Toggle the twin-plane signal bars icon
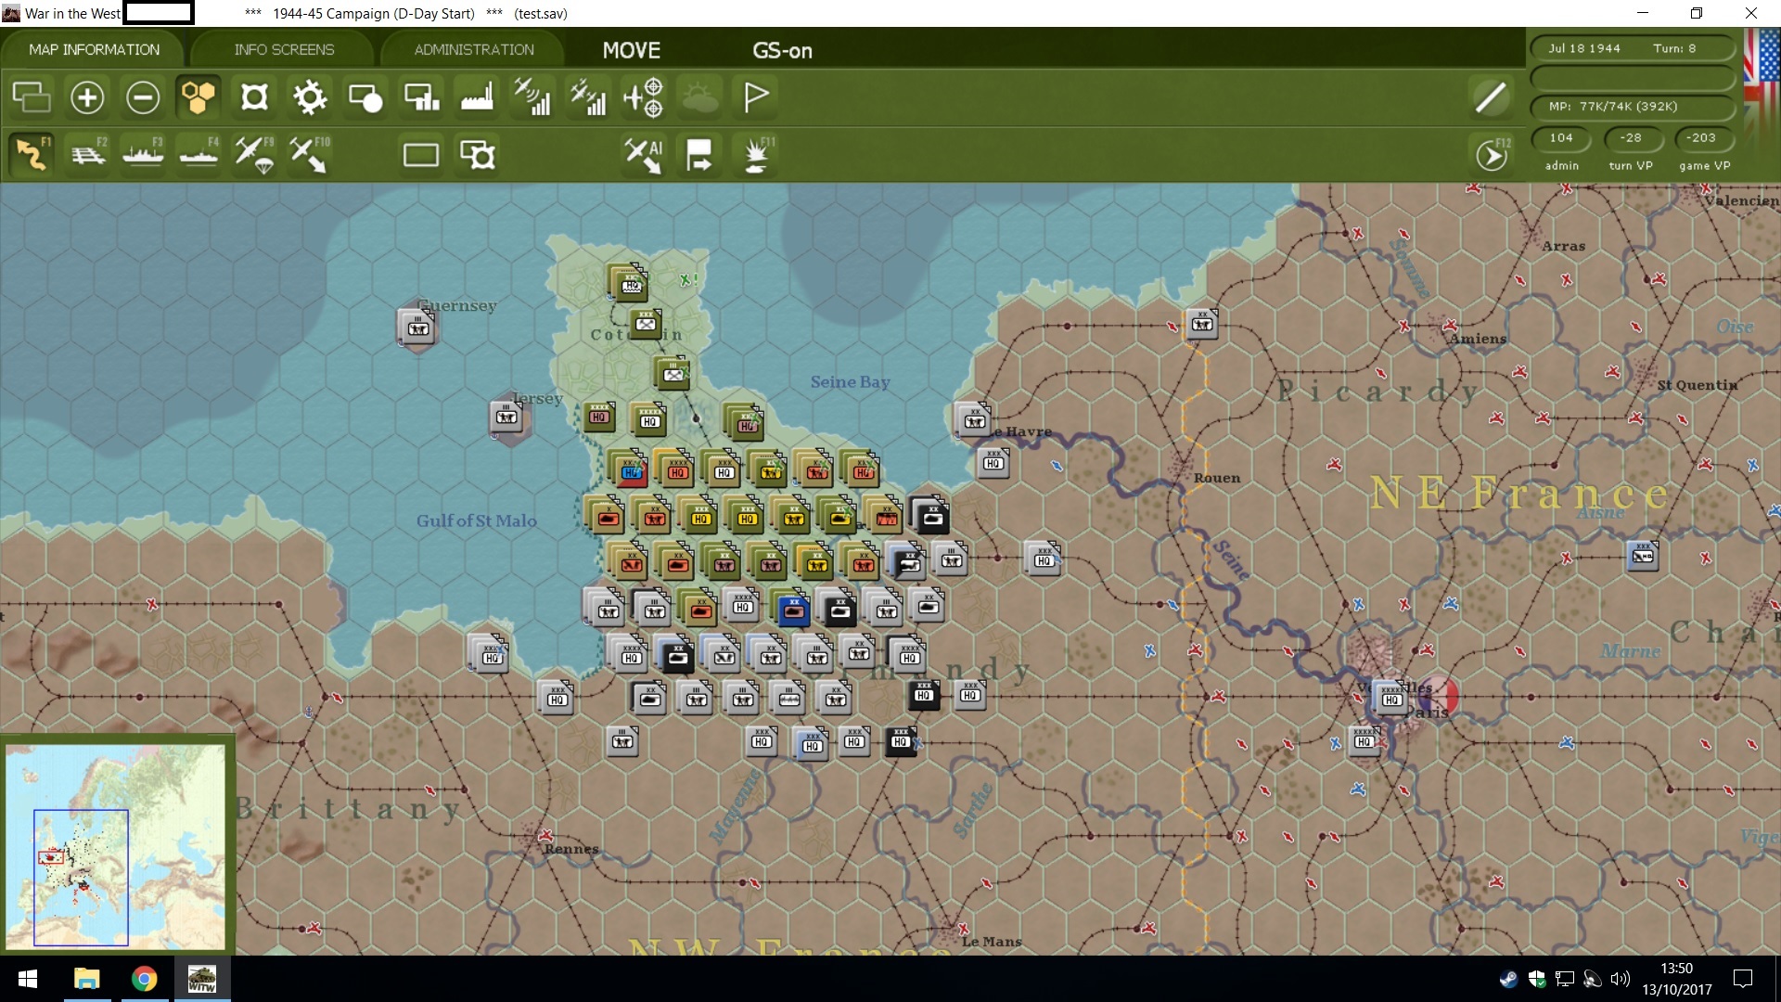This screenshot has width=1781, height=1002. pos(588,96)
